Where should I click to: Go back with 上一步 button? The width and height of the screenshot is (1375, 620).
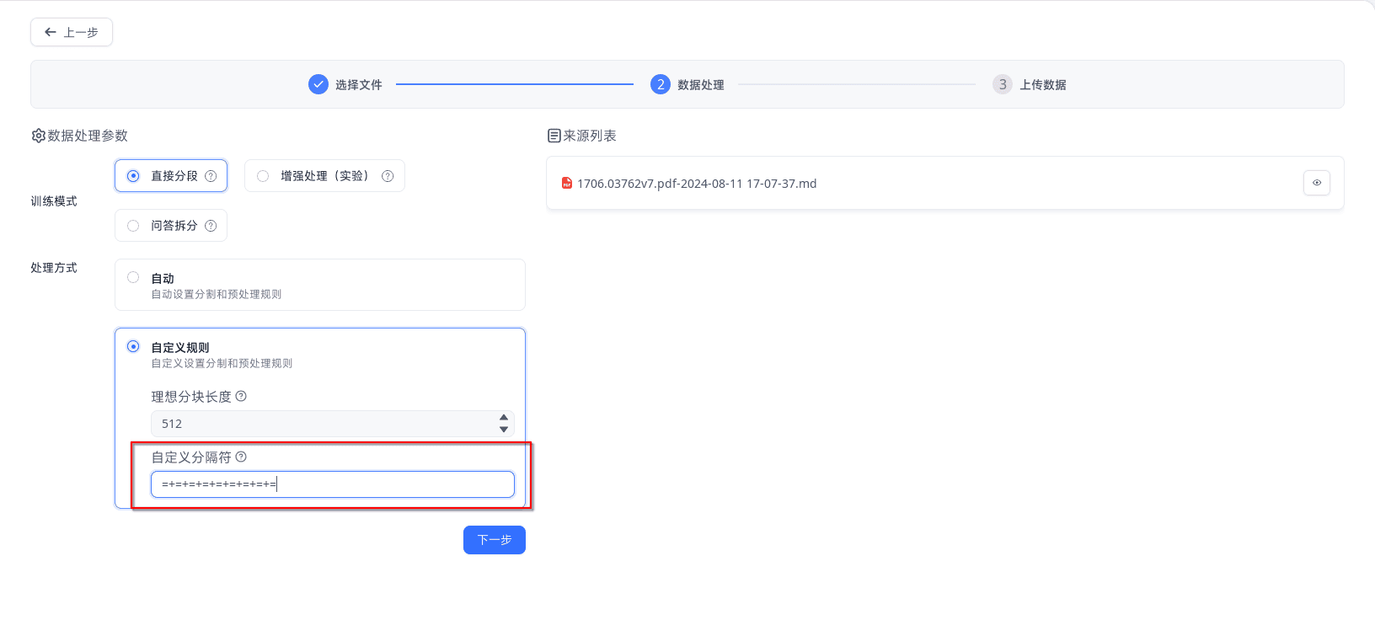[x=72, y=32]
